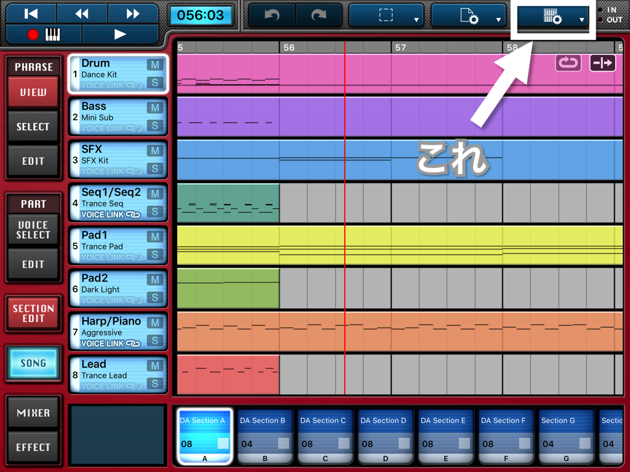Click the auto-scroll follow icon
Screen dimensions: 630x472
click(602, 63)
